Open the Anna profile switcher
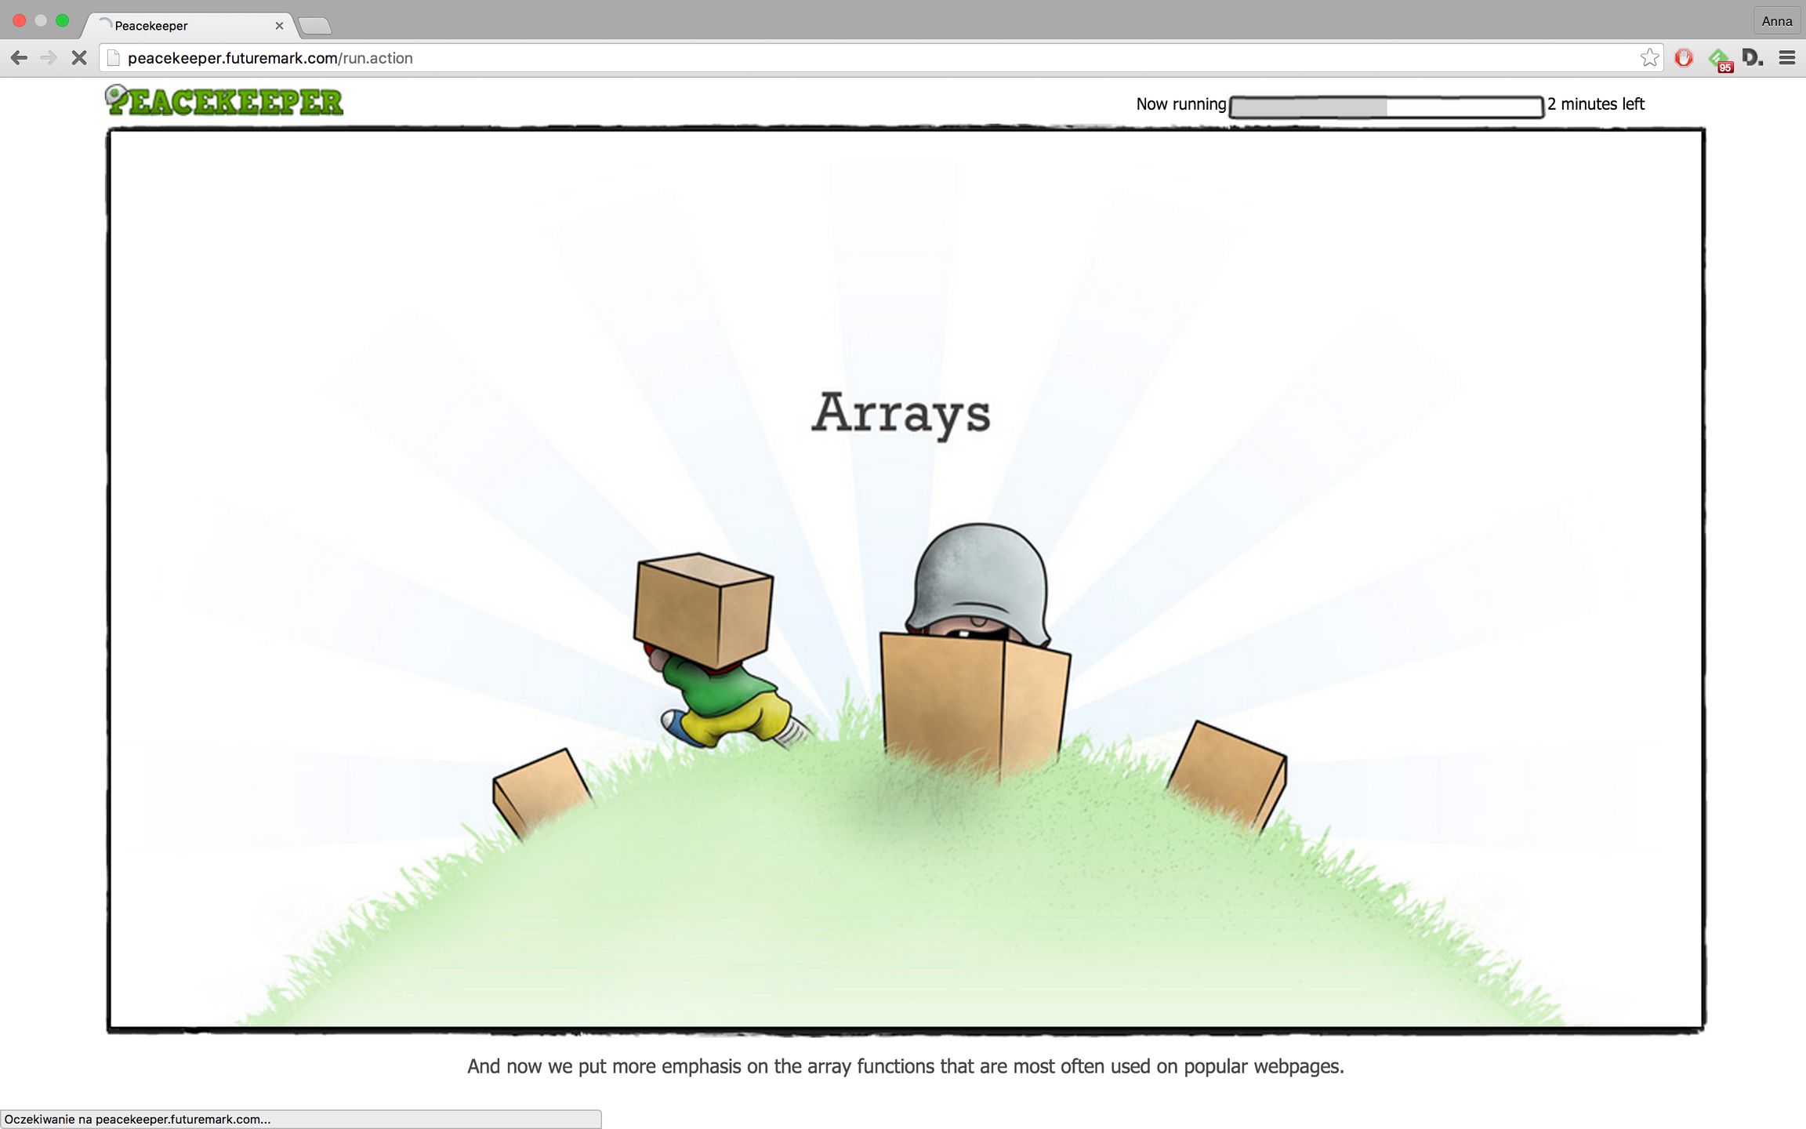This screenshot has height=1129, width=1806. pos(1776,21)
